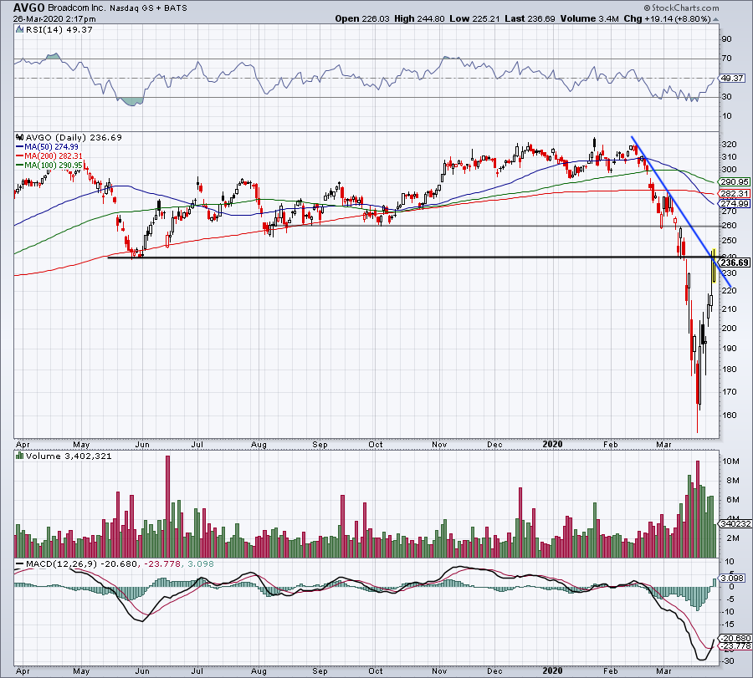The width and height of the screenshot is (753, 678).
Task: Click the -20.680 MACD flag on axis
Action: pos(735,638)
